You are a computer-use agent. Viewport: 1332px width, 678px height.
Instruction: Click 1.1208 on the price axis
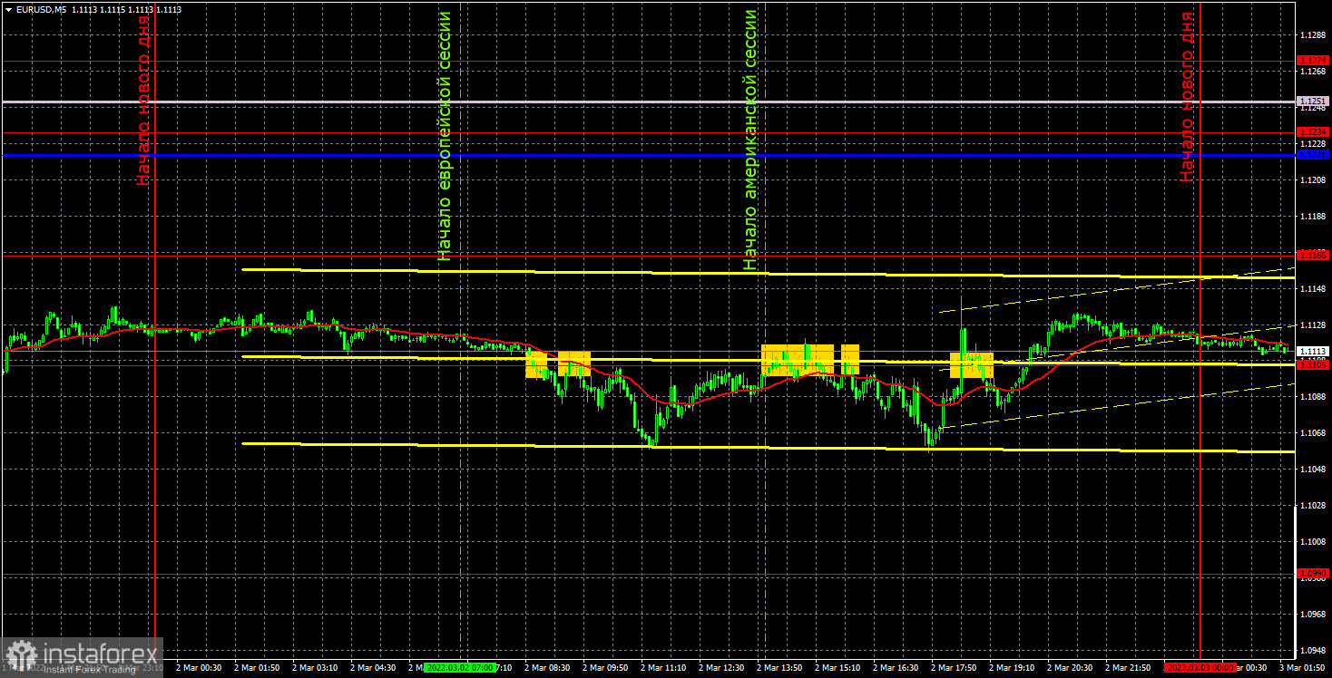tap(1313, 179)
